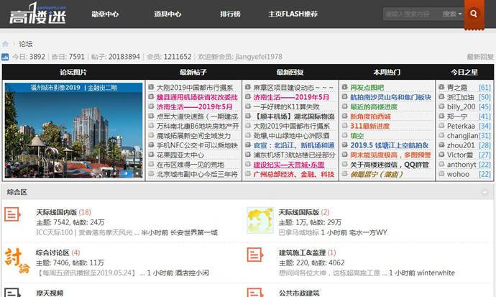Viewport: 496px width, 297px height.
Task: Open the 公共市政建筑 forum
Action: pos(299,293)
